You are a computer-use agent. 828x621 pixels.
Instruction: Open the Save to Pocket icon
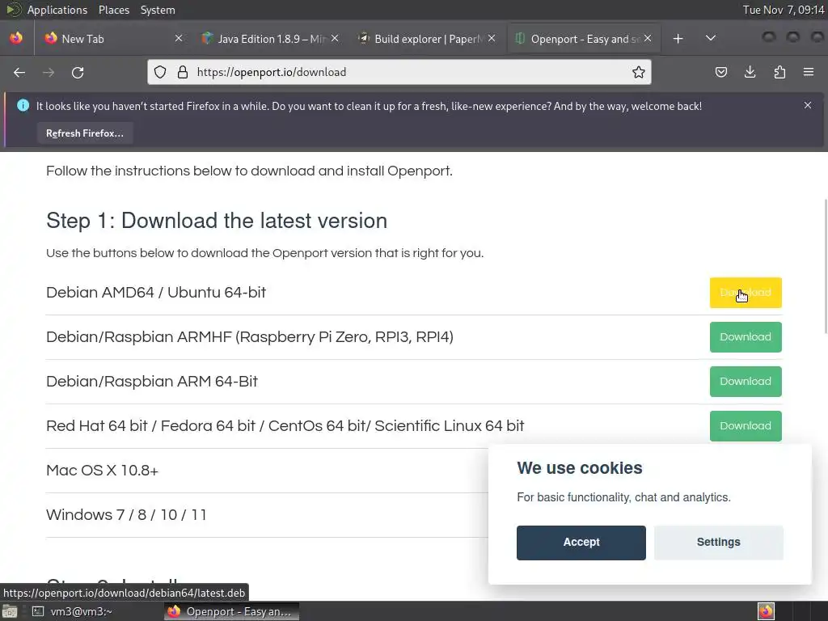pyautogui.click(x=720, y=72)
